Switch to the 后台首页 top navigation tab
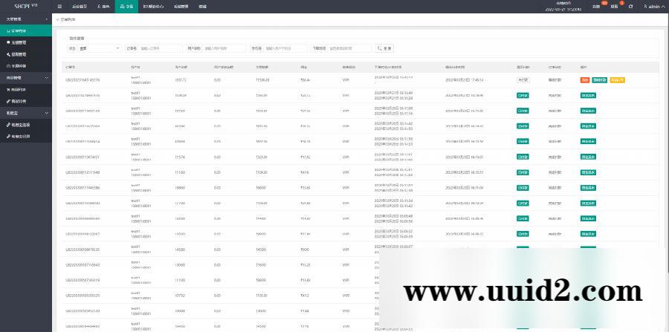669x332 pixels. (80, 6)
